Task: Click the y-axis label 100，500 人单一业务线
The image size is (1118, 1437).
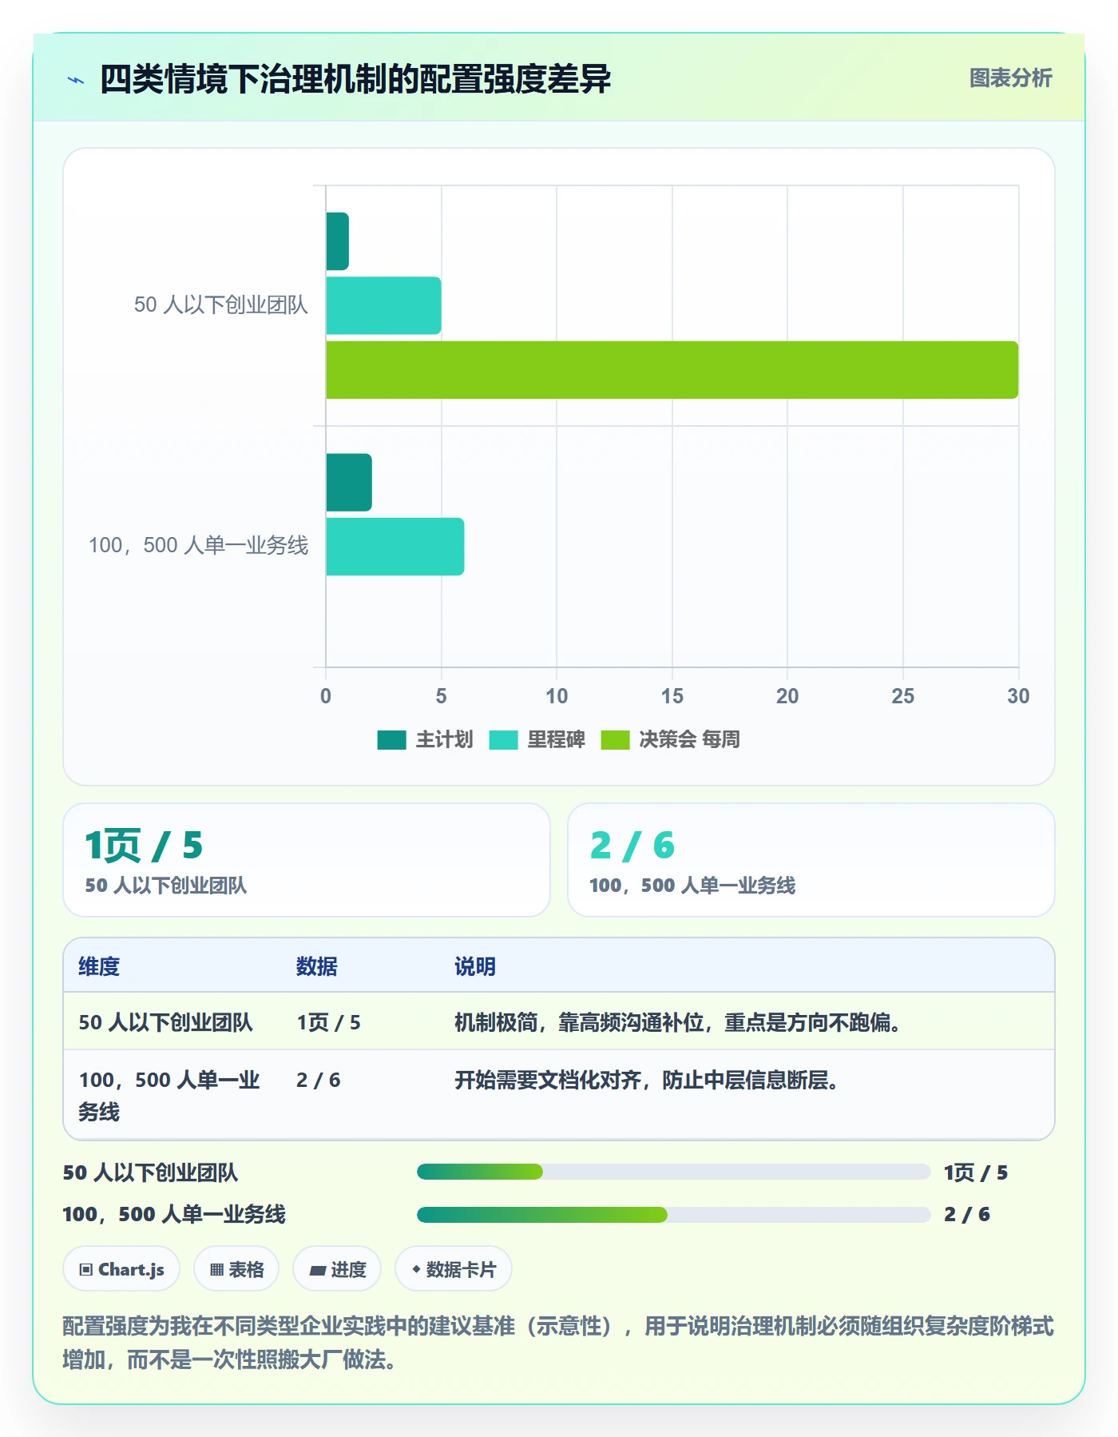Action: tap(198, 546)
